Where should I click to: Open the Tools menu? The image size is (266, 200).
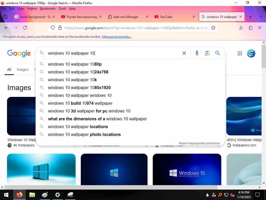click(x=62, y=9)
